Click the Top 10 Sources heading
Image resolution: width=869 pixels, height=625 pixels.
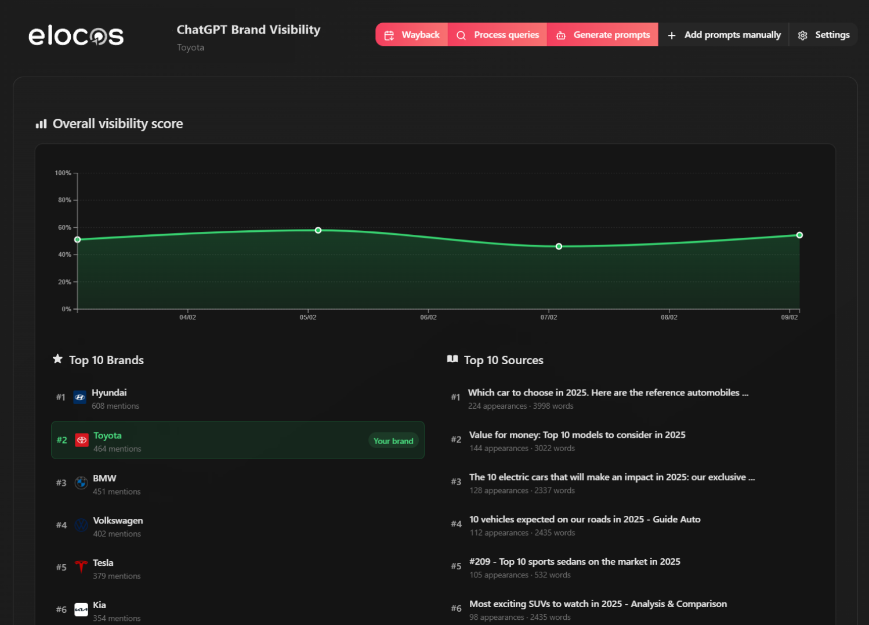[x=504, y=360]
